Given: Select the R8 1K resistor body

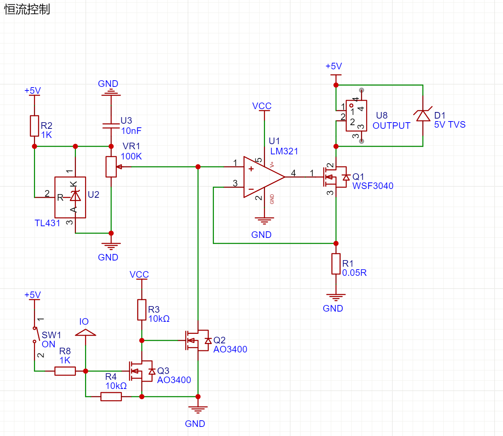Looking at the screenshot, I should (x=65, y=371).
